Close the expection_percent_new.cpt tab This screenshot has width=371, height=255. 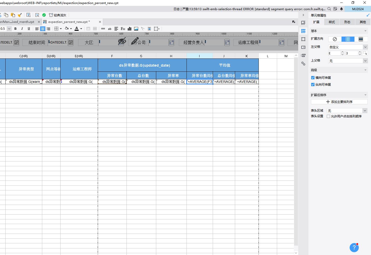100,22
